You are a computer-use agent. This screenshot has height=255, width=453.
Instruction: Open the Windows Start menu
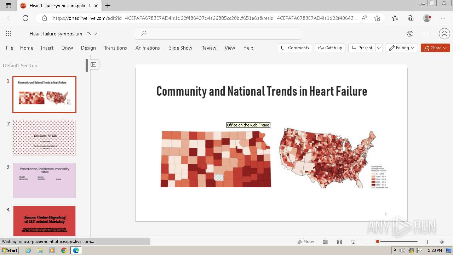[x=10, y=250]
